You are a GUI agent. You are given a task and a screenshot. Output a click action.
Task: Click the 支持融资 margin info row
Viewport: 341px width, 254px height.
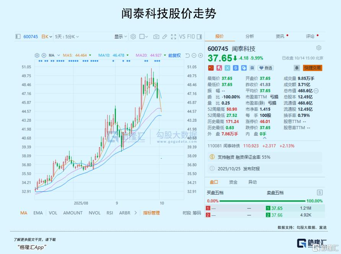pos(265,157)
